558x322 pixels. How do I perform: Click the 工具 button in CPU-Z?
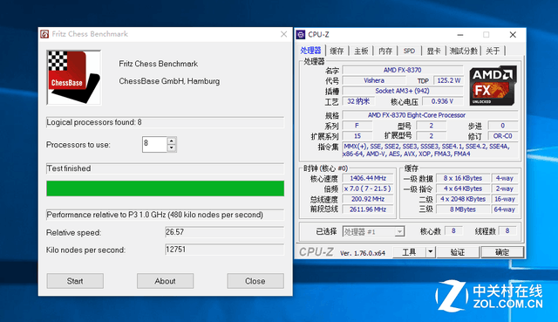click(409, 252)
